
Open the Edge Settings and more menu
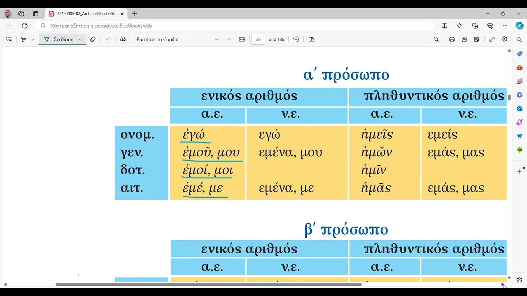(505, 25)
